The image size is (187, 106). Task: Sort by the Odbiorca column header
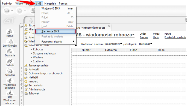click(111, 50)
